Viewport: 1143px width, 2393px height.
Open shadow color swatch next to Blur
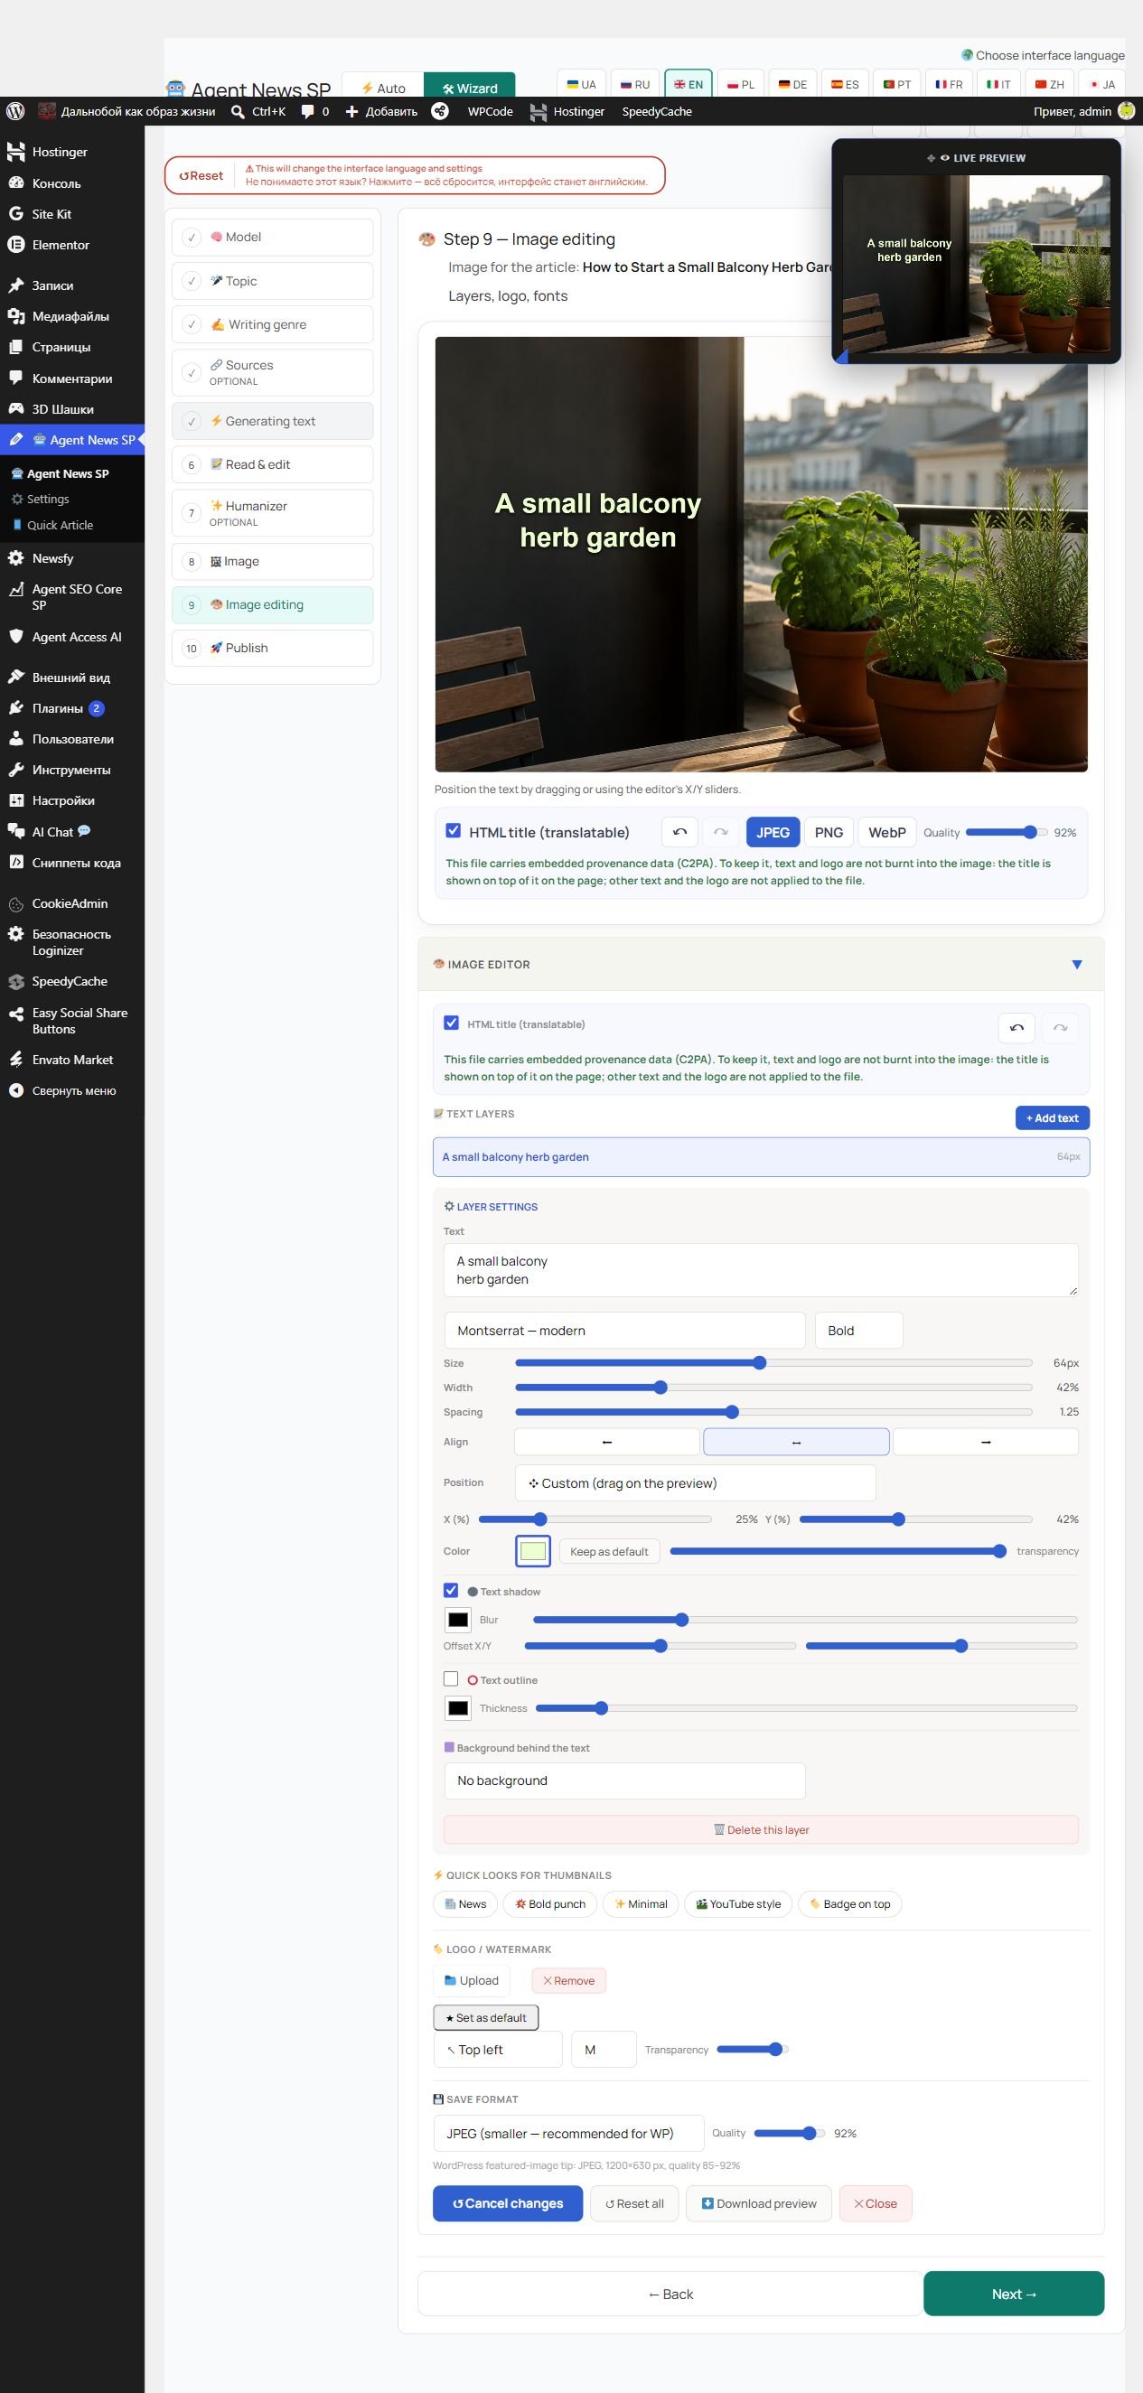(458, 1619)
